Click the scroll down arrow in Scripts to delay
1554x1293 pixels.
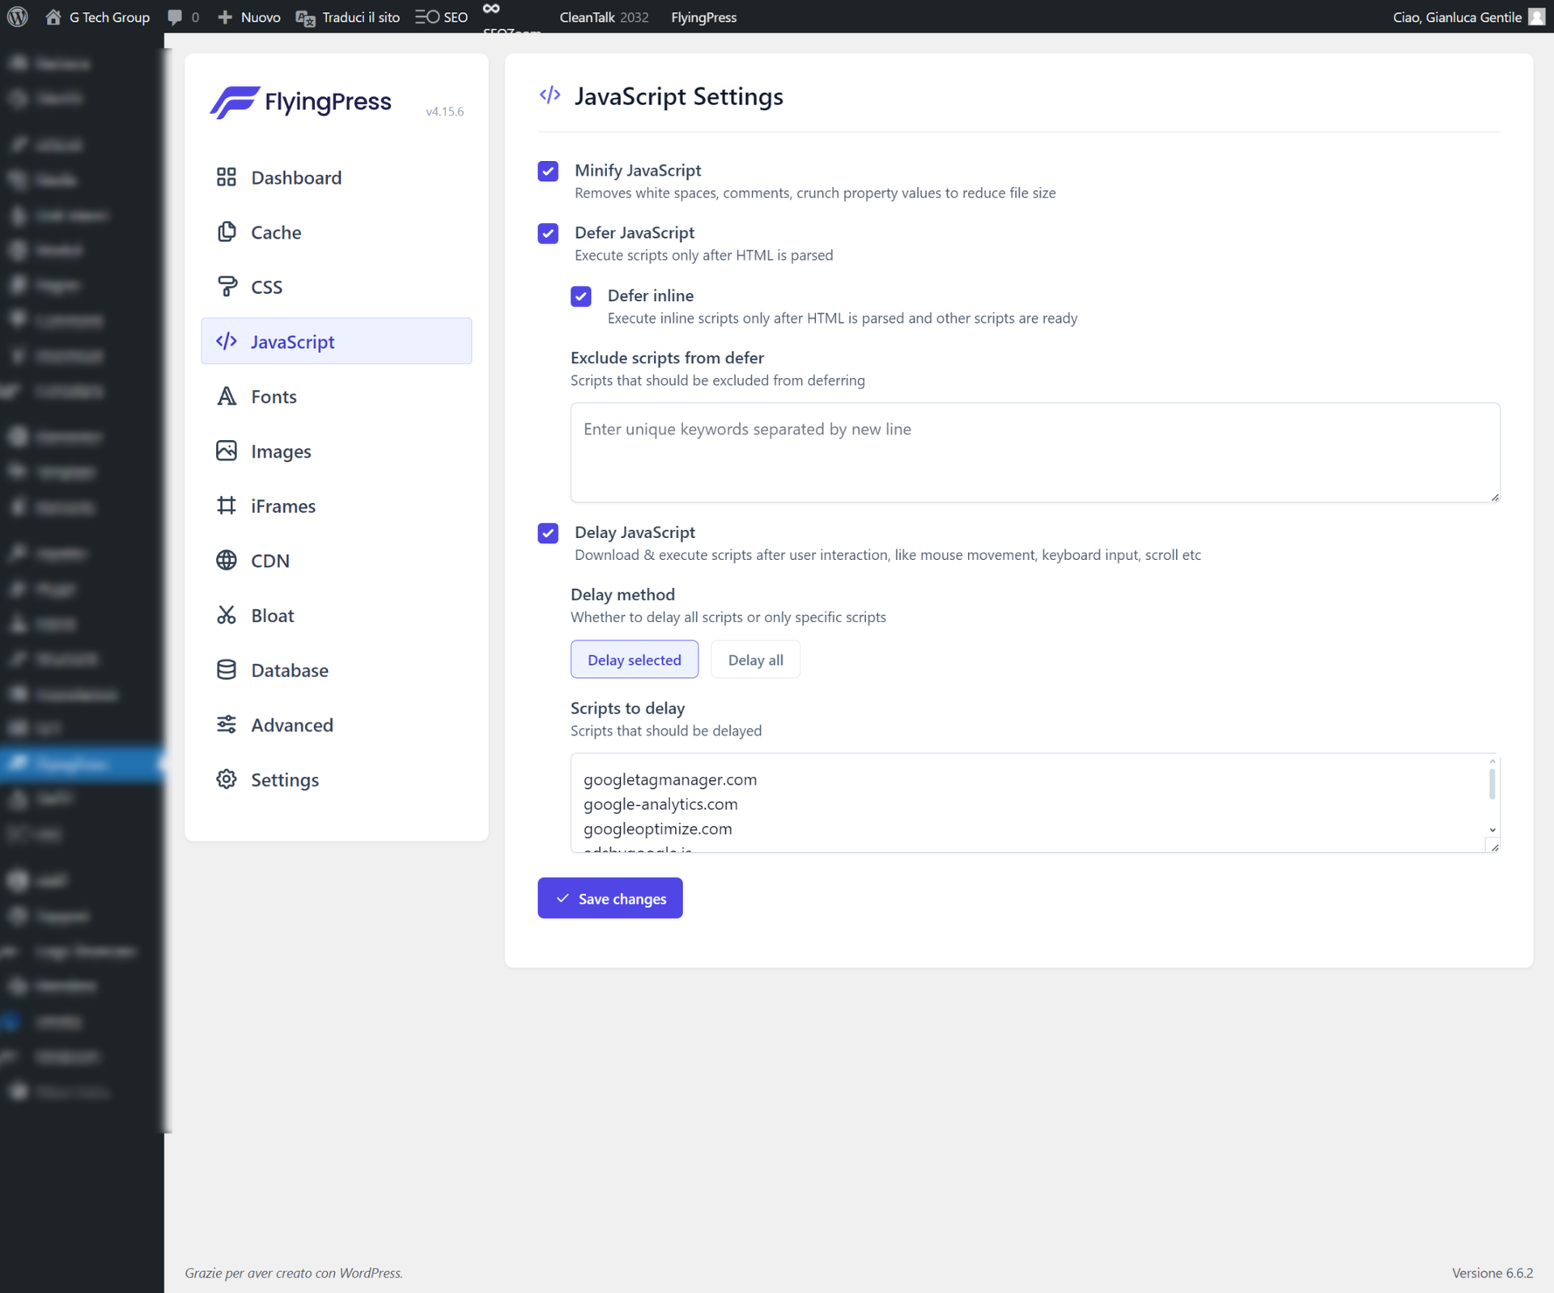pyautogui.click(x=1492, y=830)
